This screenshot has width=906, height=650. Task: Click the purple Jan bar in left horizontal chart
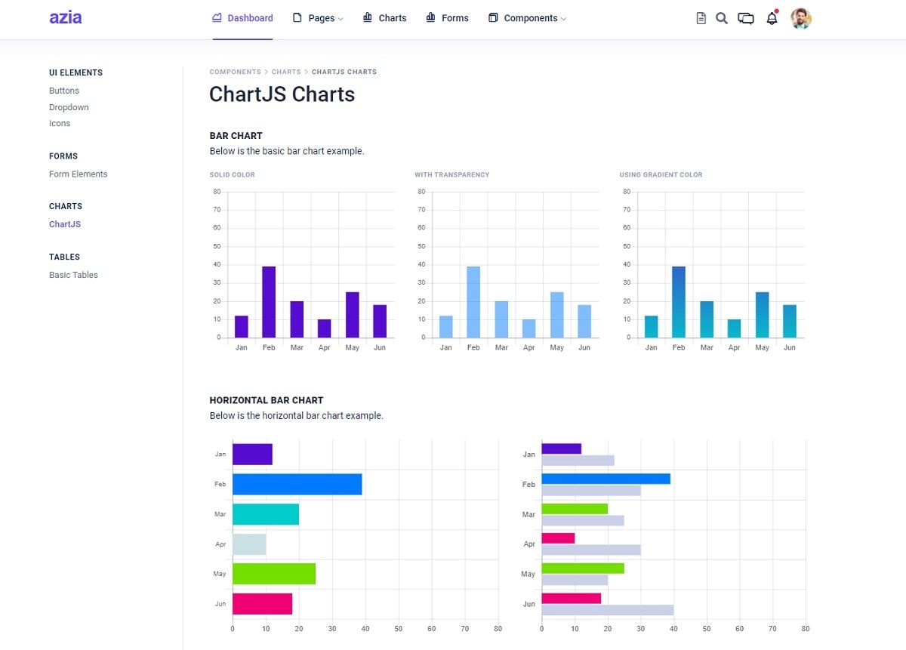coord(252,454)
